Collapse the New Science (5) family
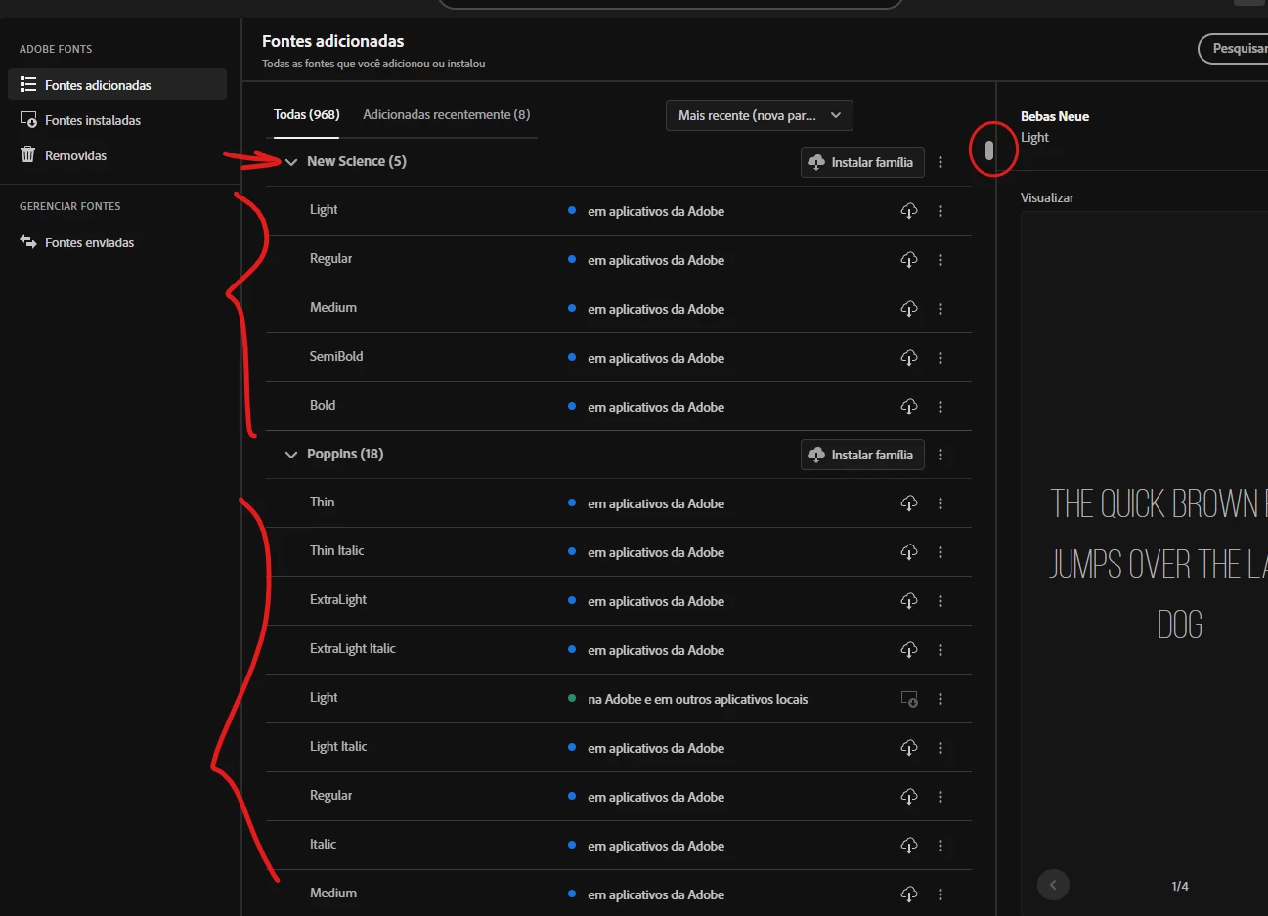 (291, 162)
